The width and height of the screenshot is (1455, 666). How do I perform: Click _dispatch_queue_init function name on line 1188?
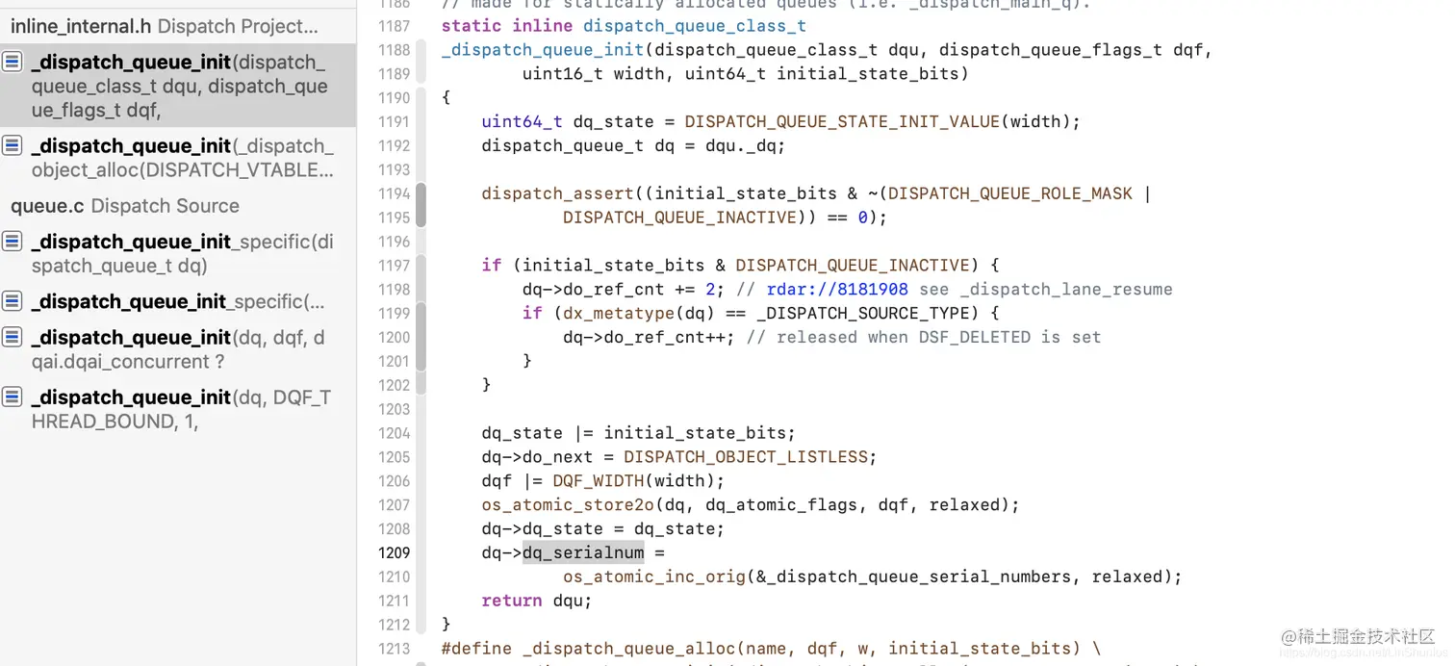point(543,50)
